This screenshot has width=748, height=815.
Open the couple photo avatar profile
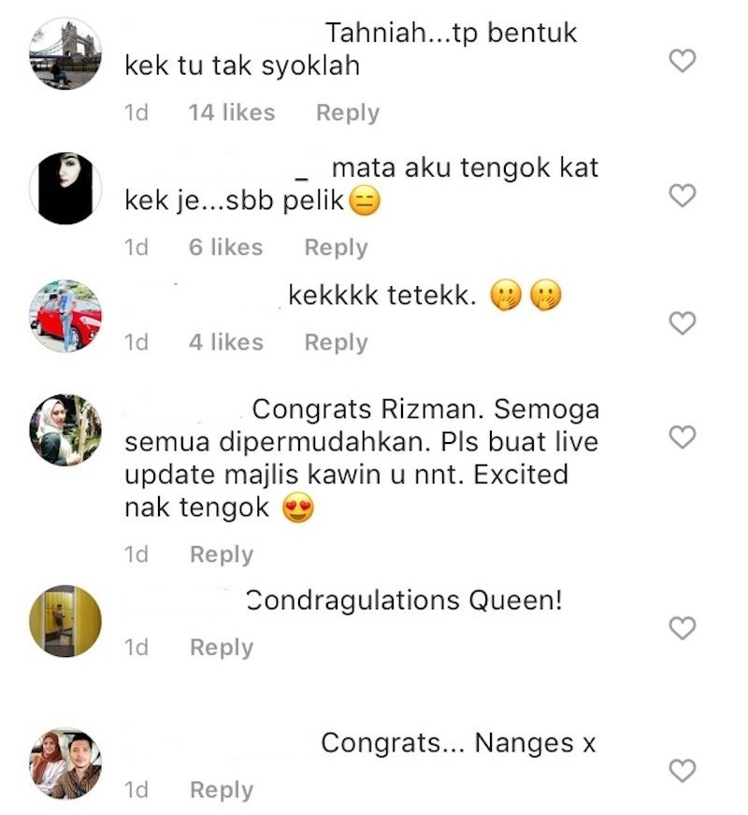tap(65, 764)
